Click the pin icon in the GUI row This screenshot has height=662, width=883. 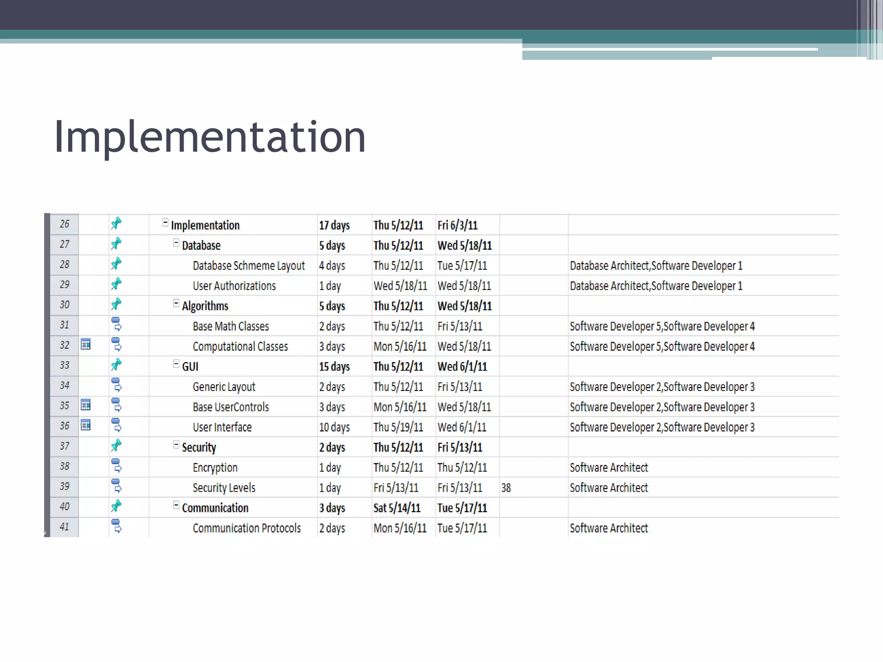coord(116,365)
